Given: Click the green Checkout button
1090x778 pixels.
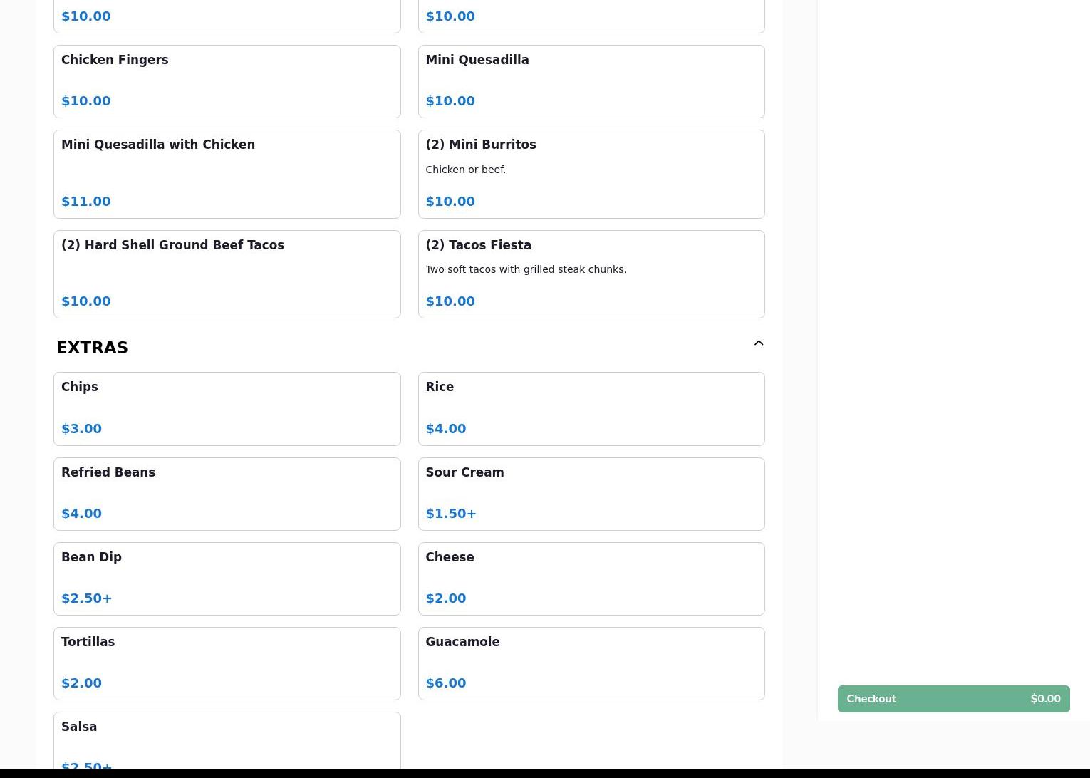Looking at the screenshot, I should coord(953,699).
